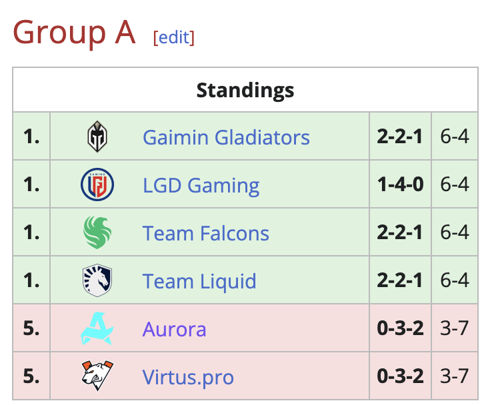
Task: Open the Team Liquid link
Action: pos(199,281)
